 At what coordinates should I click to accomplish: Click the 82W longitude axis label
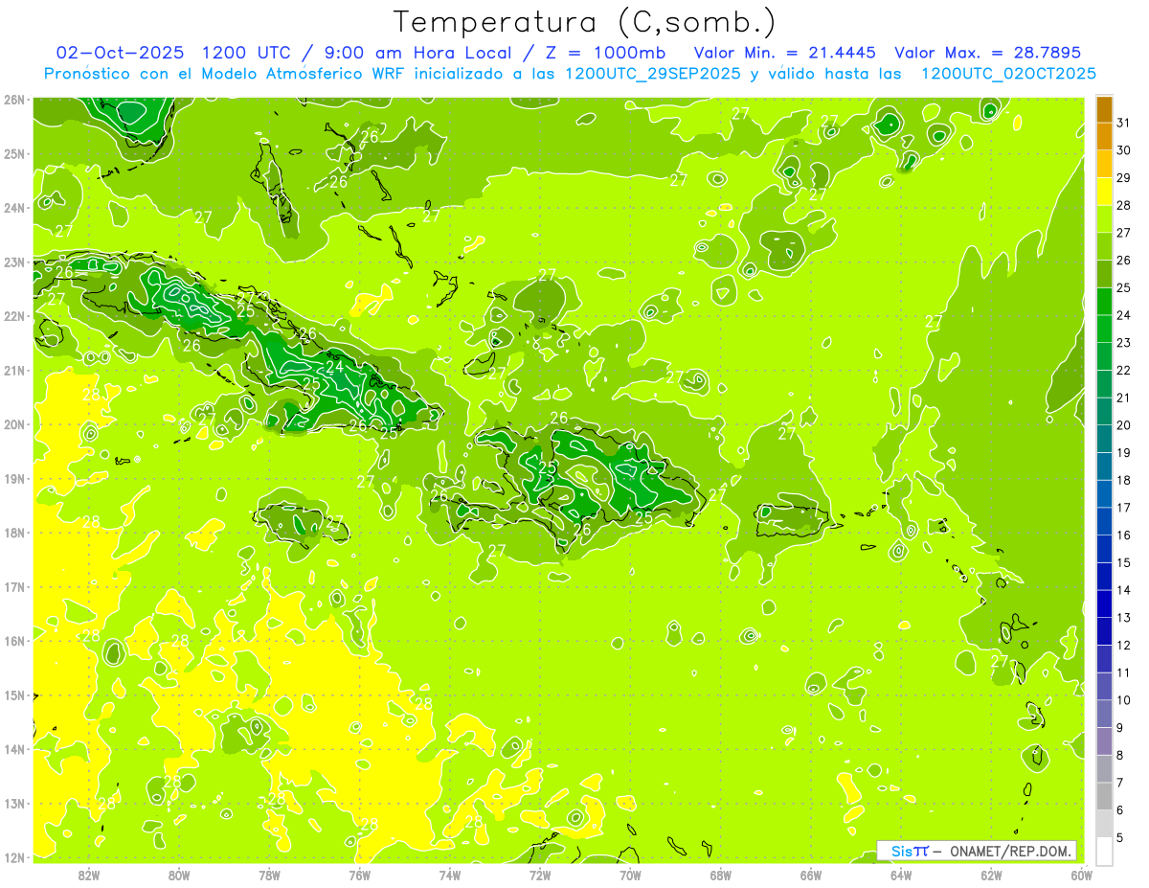tap(89, 874)
